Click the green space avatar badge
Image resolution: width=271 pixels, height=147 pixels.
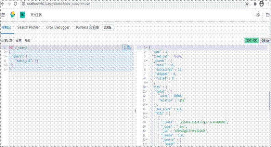(x=23, y=15)
